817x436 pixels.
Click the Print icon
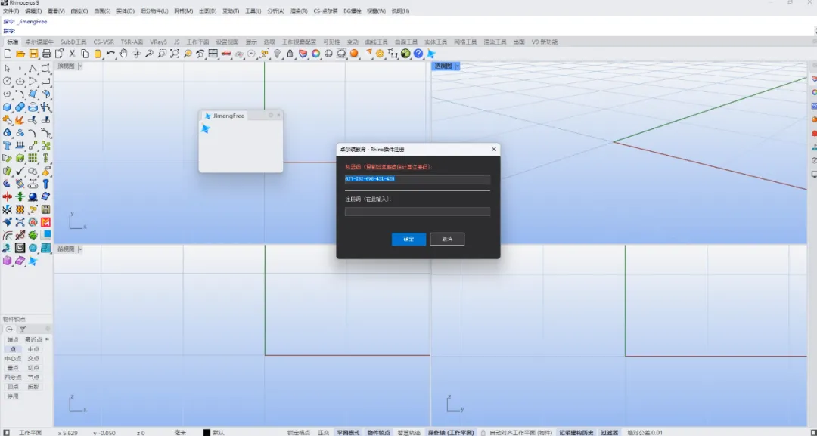click(x=46, y=54)
